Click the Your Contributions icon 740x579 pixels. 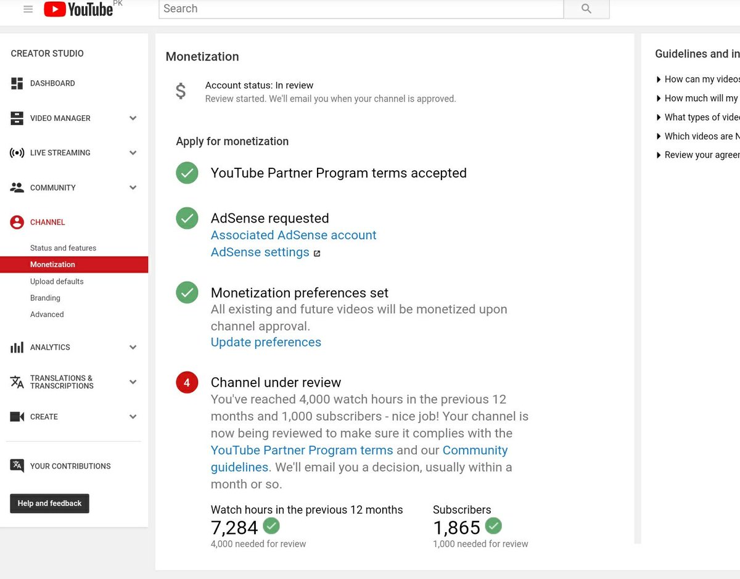[x=17, y=466]
